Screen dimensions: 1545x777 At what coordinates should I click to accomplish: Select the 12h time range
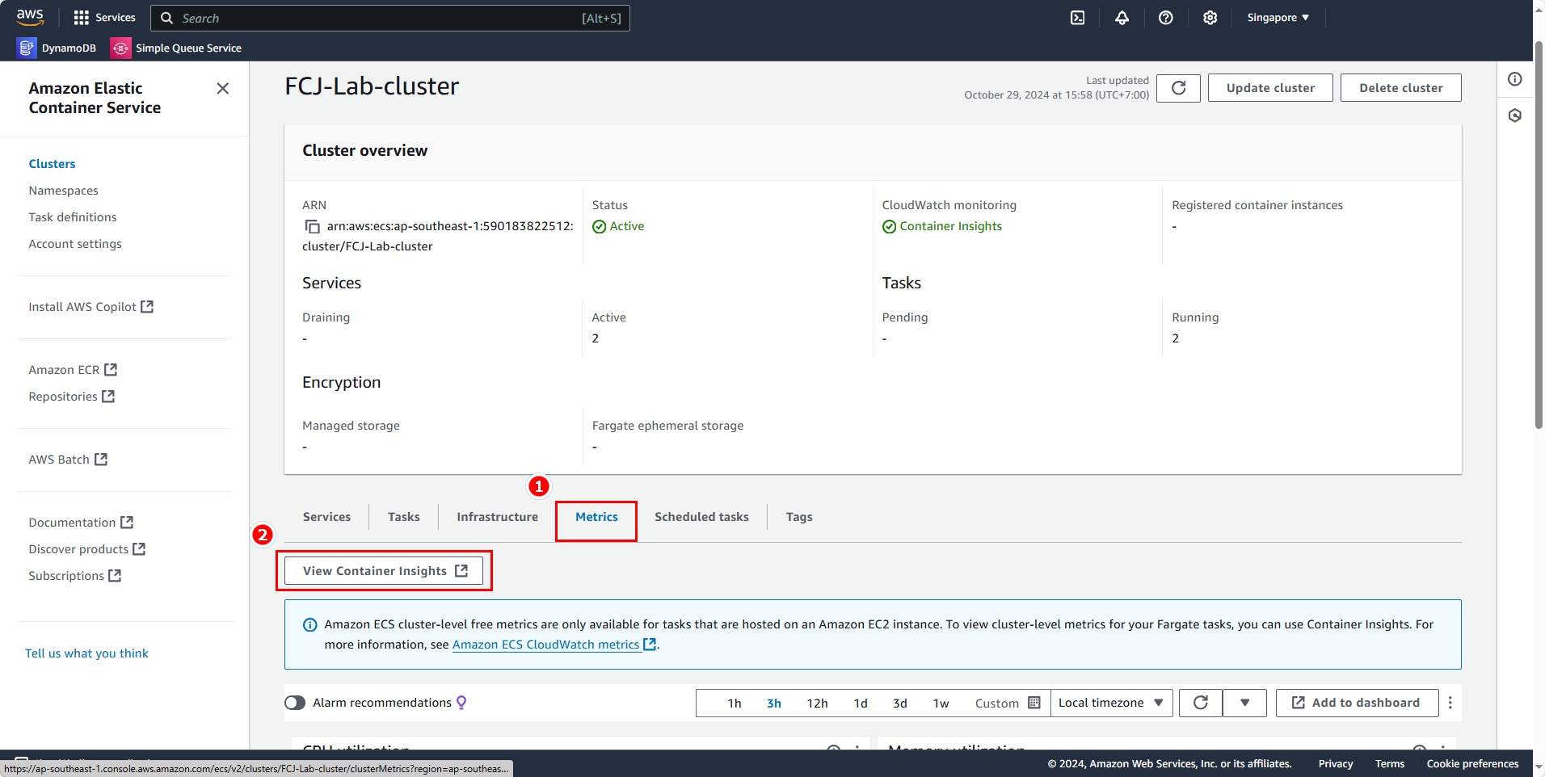(817, 703)
